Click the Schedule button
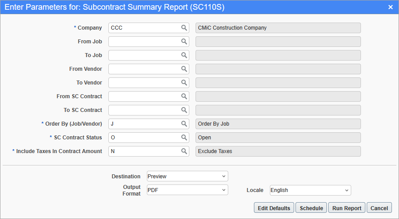 (311, 208)
